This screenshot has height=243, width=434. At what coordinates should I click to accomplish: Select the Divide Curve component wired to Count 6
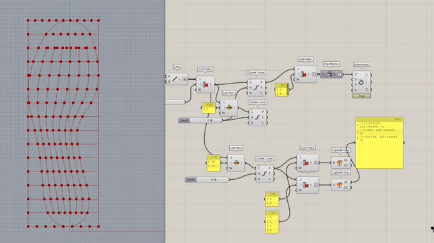[265, 173]
